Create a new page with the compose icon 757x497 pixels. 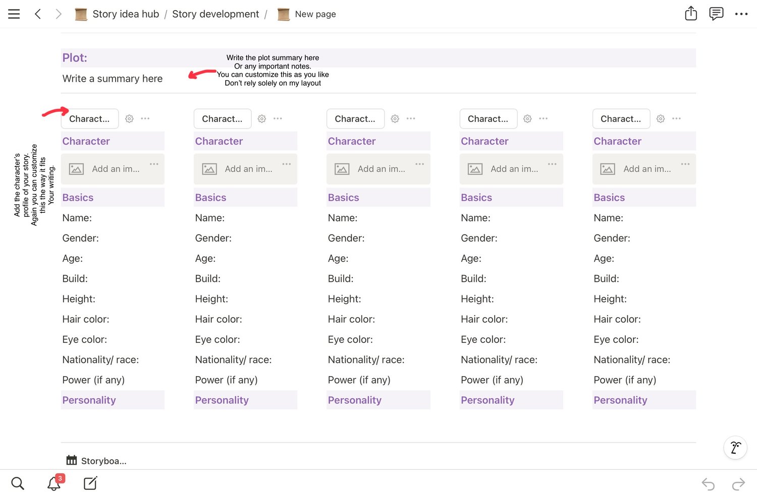[x=90, y=483]
